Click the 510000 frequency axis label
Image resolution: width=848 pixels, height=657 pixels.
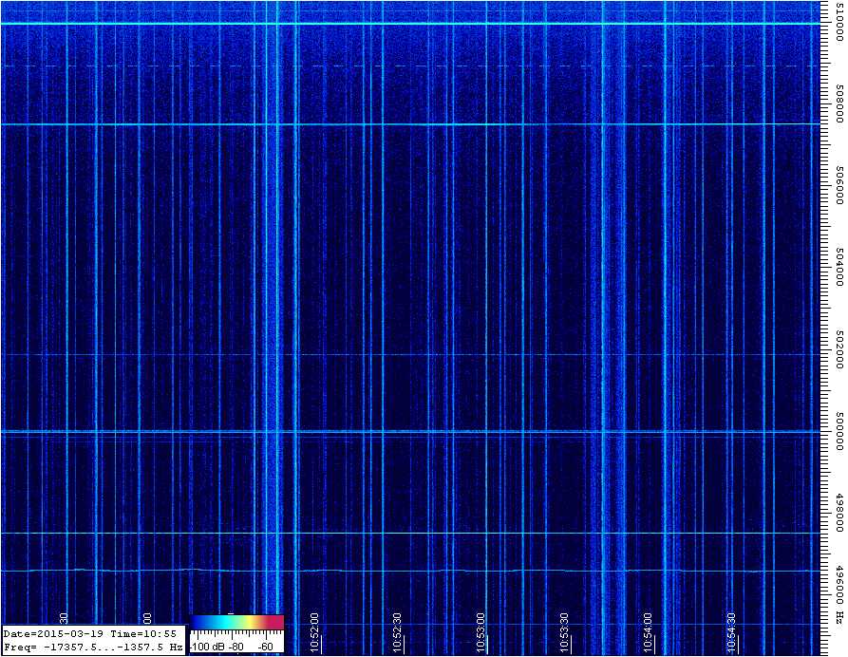tap(839, 22)
